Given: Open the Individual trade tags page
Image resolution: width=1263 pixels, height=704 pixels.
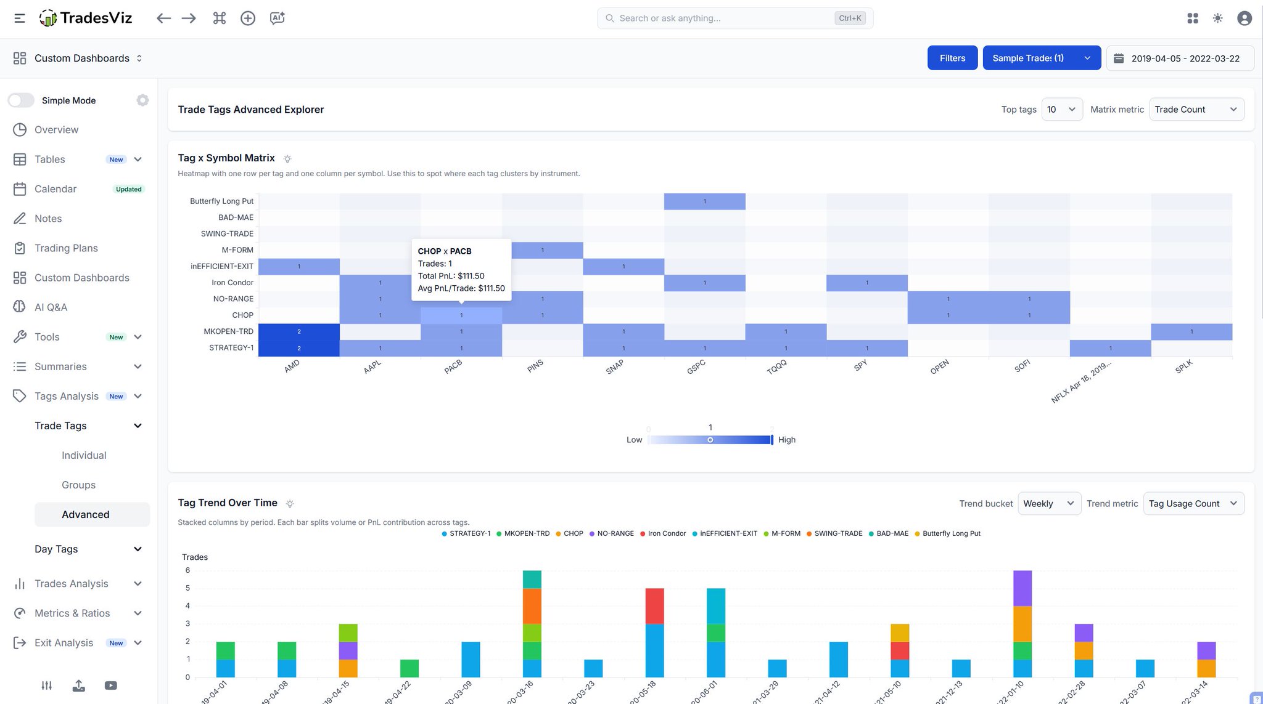Looking at the screenshot, I should pyautogui.click(x=84, y=456).
